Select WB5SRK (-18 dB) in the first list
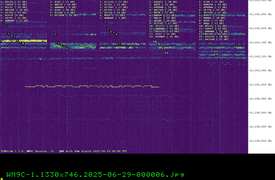The height and width of the screenshot is (180, 275). (x=14, y=10)
